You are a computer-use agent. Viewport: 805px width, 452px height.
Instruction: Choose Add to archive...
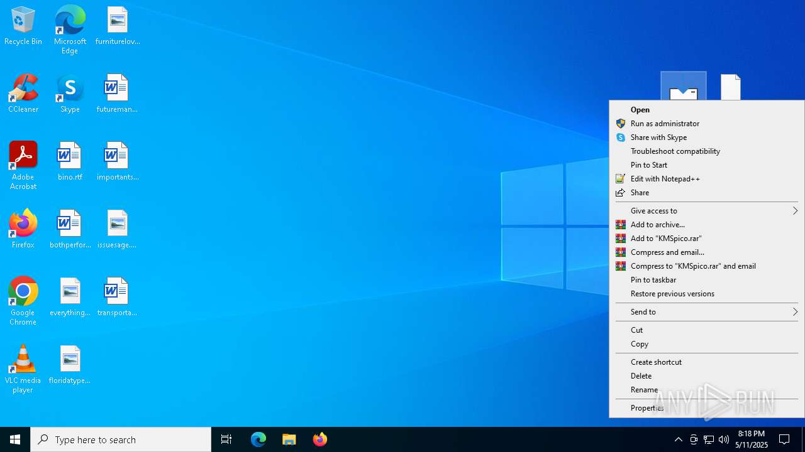pyautogui.click(x=707, y=225)
